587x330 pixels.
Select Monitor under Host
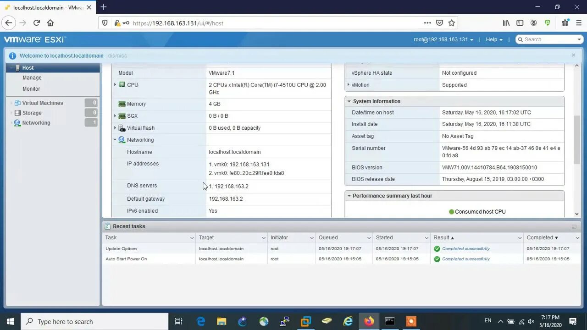pos(31,89)
